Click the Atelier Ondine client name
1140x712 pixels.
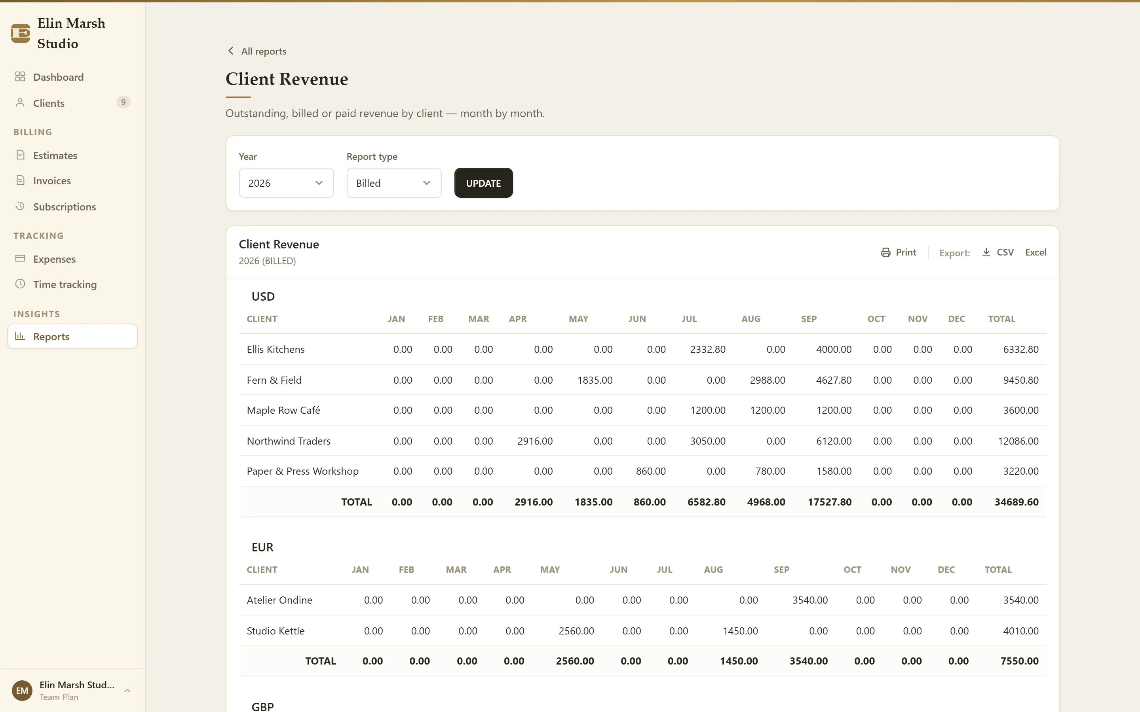point(279,600)
